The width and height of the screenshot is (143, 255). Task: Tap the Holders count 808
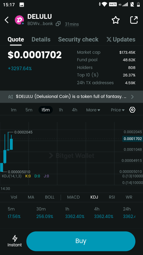(132, 67)
